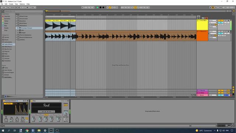Click the browser search field
This screenshot has width=236, height=133.
[23, 11]
